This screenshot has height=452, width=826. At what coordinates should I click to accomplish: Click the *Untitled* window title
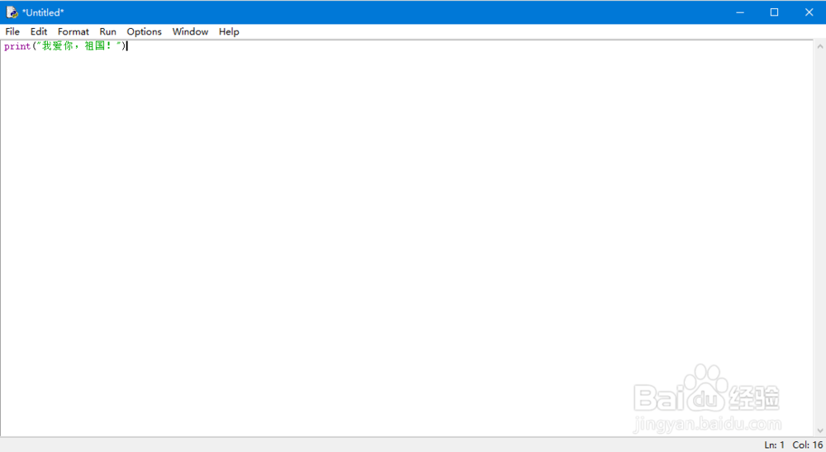43,12
